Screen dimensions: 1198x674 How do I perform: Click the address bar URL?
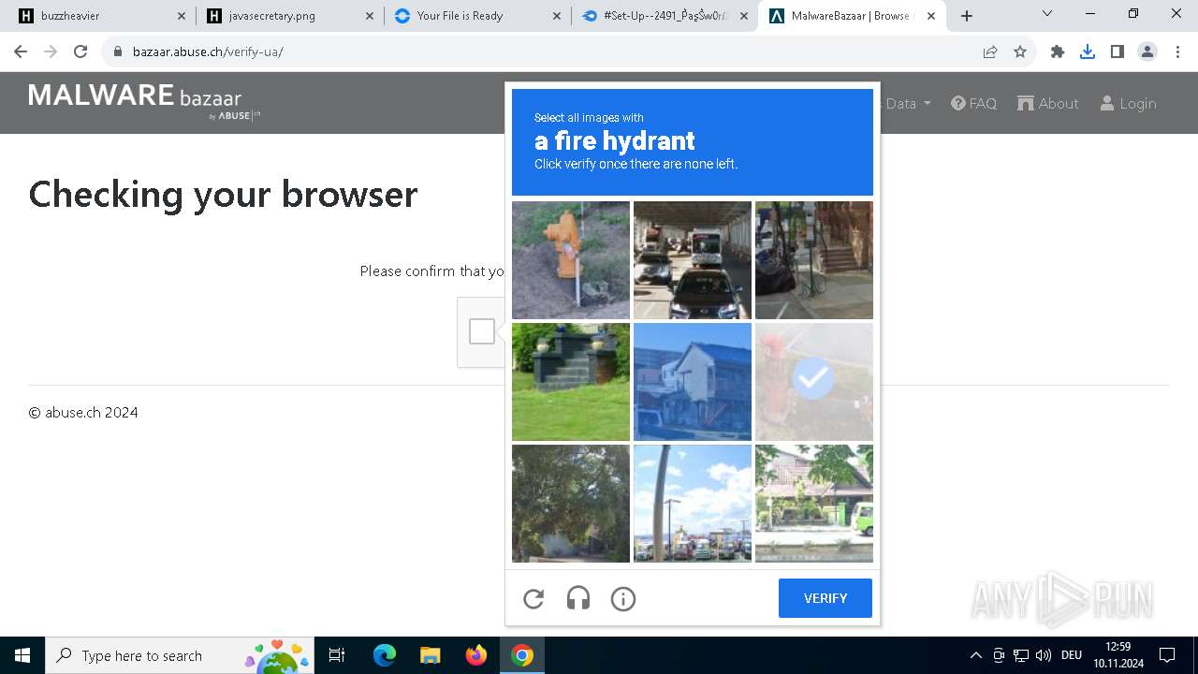click(x=208, y=51)
